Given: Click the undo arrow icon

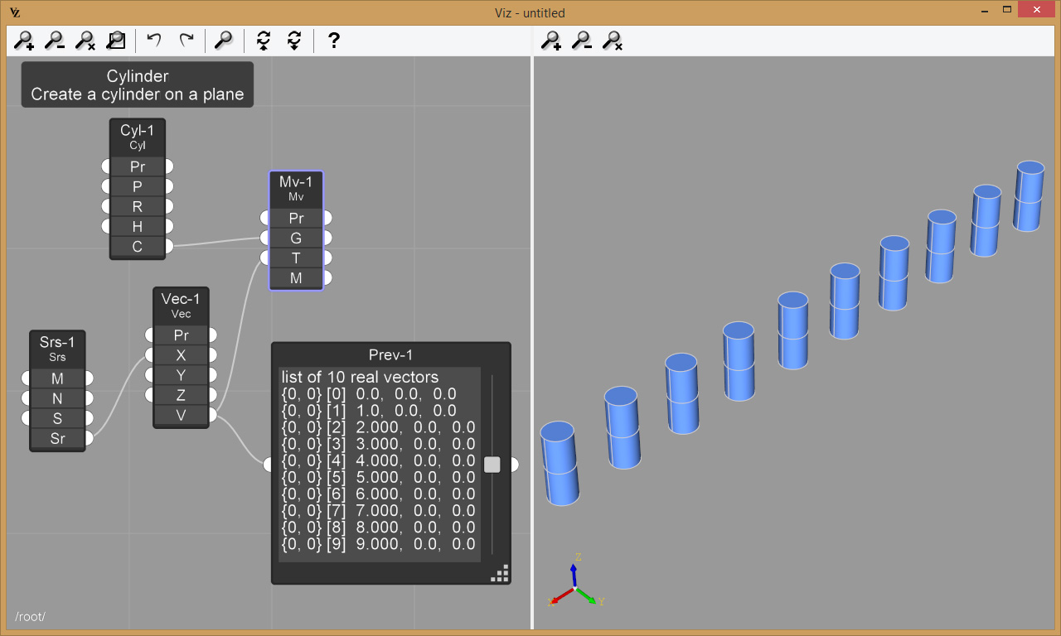Looking at the screenshot, I should (x=154, y=41).
